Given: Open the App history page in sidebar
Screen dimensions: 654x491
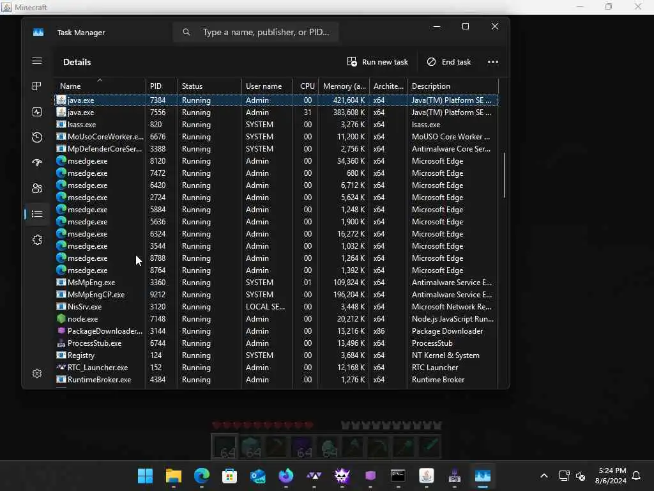Looking at the screenshot, I should [36, 137].
